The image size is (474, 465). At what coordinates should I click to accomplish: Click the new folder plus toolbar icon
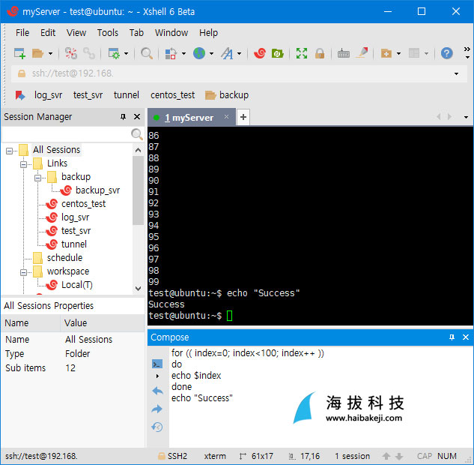coord(386,53)
